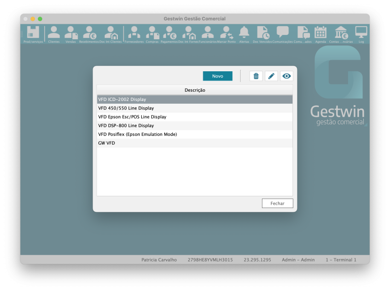
Task: Open Funcionários from the toolbar
Action: [207, 34]
